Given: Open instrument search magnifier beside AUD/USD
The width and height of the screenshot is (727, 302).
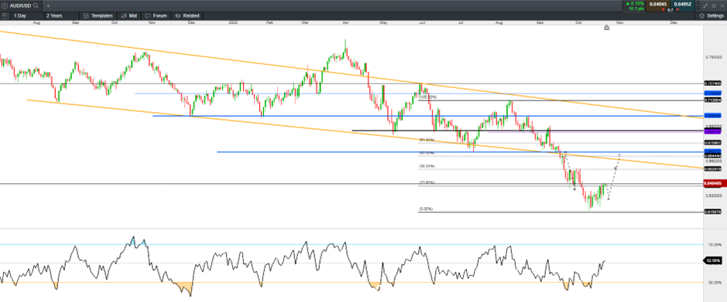Looking at the screenshot, I should point(36,5).
